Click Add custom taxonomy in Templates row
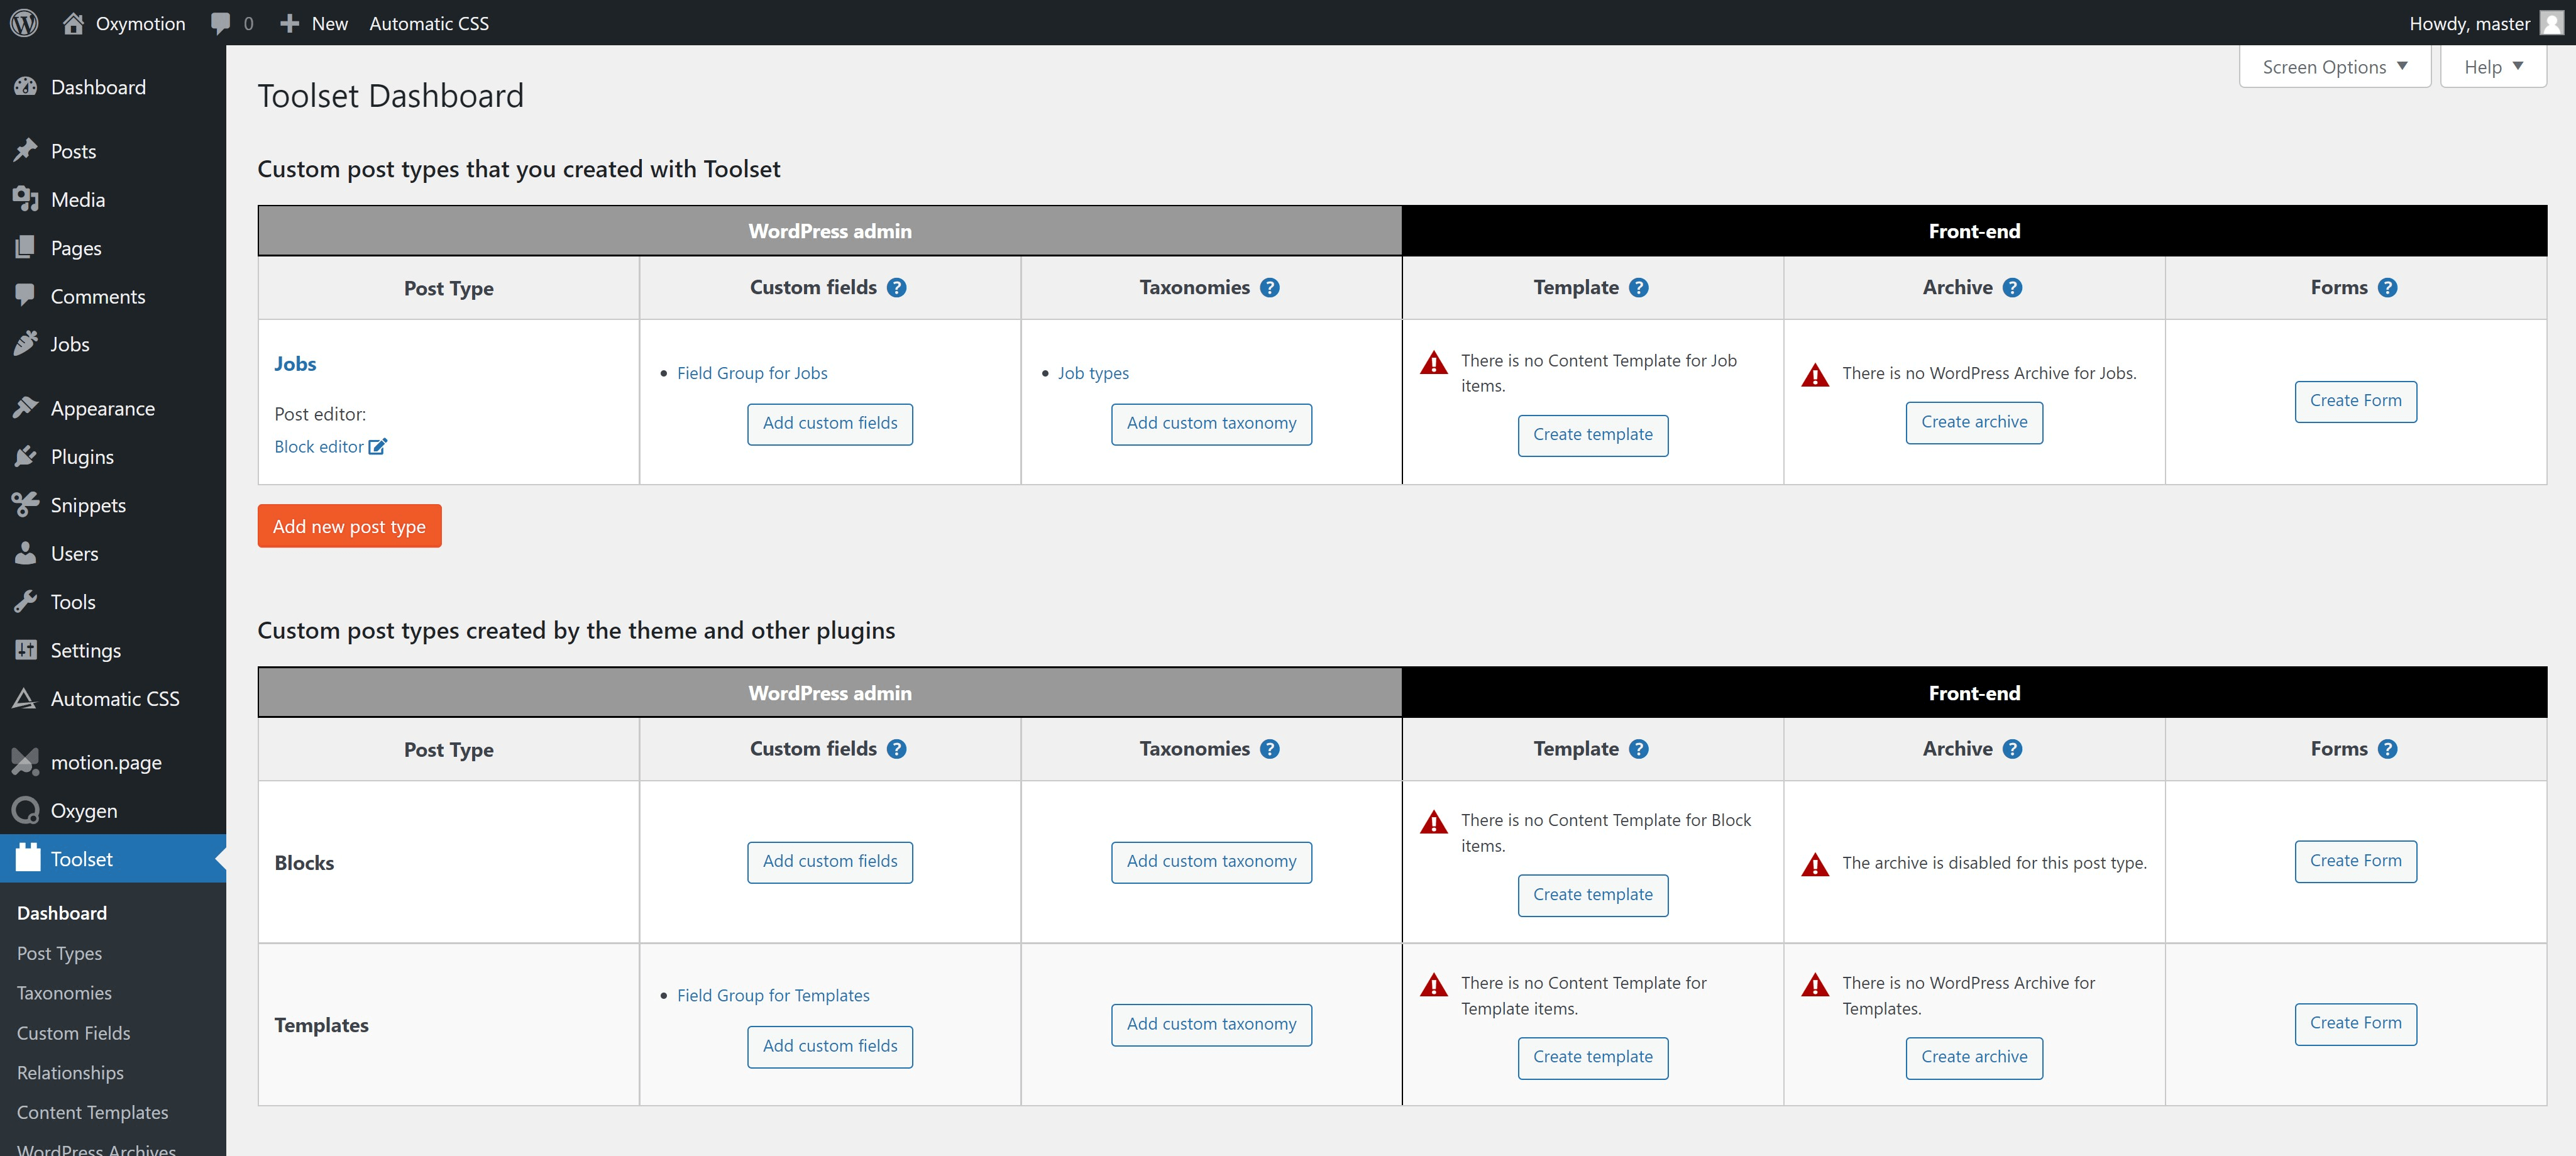Screen dimensions: 2576x1156 (1211, 1025)
